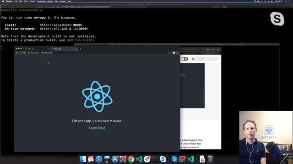Viewport: 293px width, 164px height.
Task: Open the VS Code icon beside Chrome
Action: click(139, 159)
